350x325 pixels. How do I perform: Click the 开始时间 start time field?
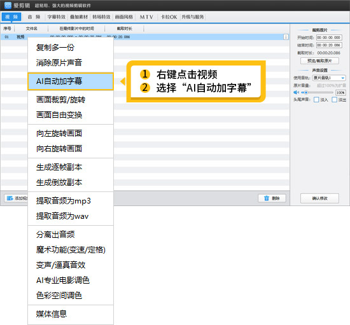click(x=329, y=38)
